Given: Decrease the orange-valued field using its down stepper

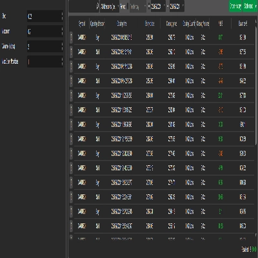Looking at the screenshot, I should coord(62,64).
